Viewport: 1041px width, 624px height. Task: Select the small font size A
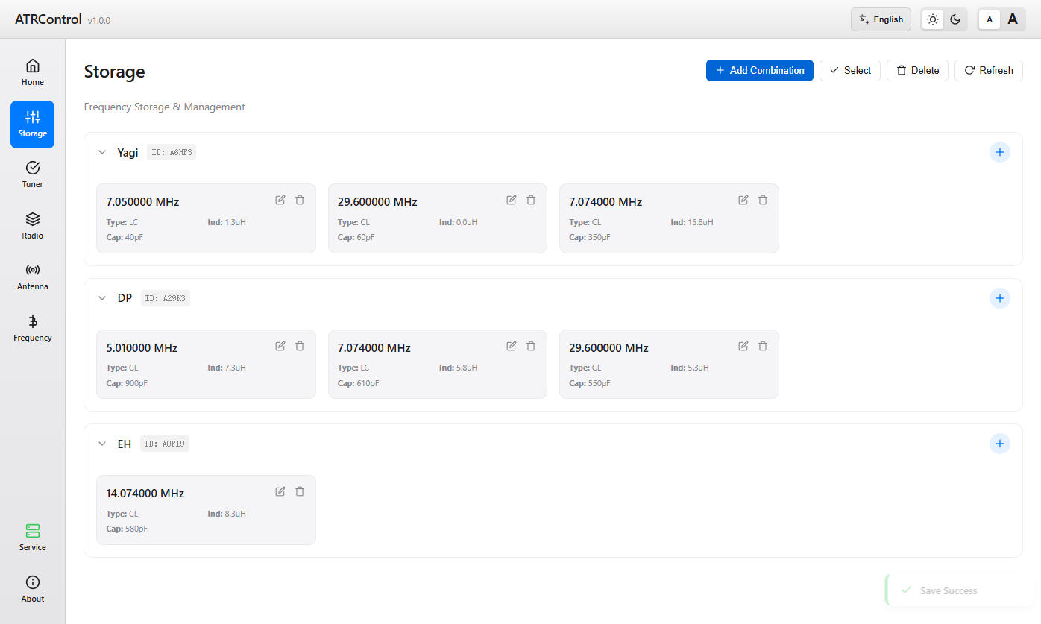click(990, 19)
